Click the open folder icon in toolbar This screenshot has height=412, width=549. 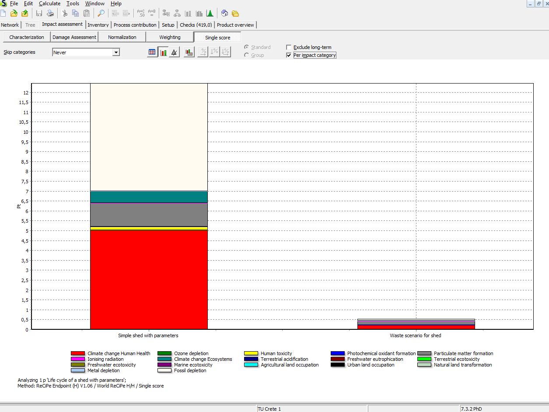[x=14, y=14]
